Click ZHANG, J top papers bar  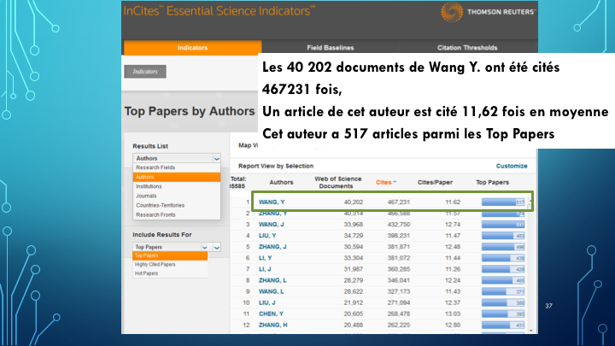pos(503,247)
